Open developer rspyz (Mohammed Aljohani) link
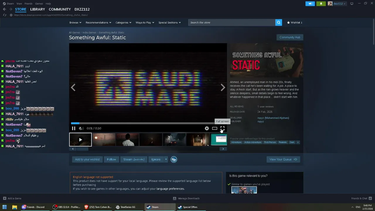The width and height of the screenshot is (375, 211). click(273, 118)
